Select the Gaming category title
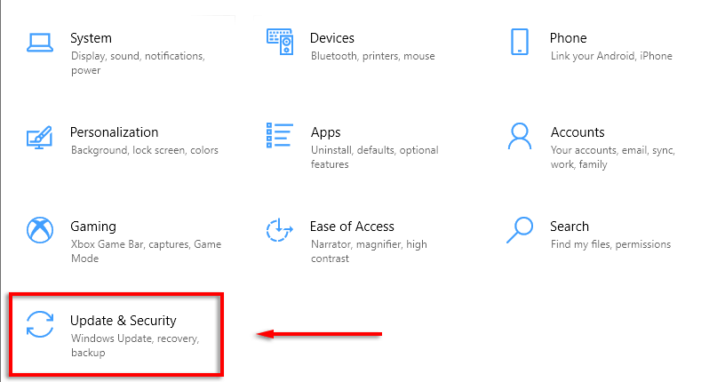This screenshot has width=725, height=382. [93, 227]
